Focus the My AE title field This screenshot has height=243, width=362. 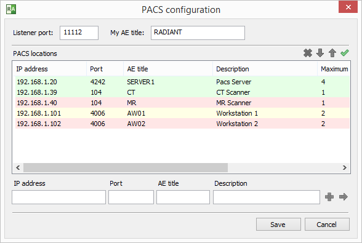[x=198, y=33]
